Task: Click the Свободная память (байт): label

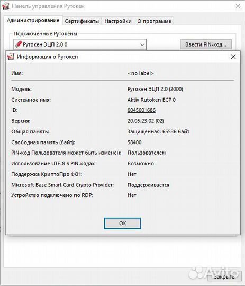Action: tap(43, 142)
